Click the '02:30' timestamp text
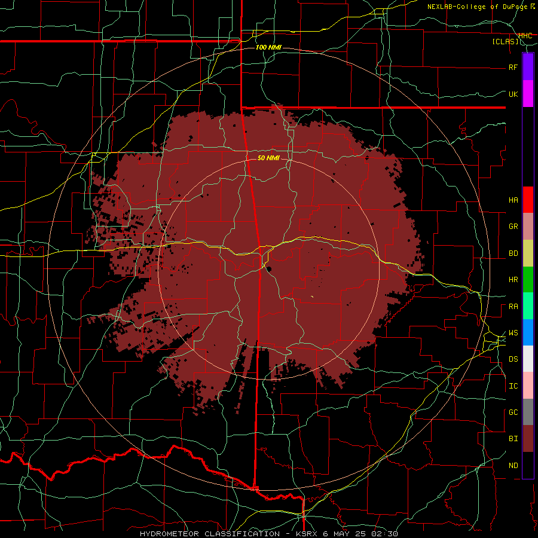Image resolution: width=538 pixels, height=538 pixels. [384, 534]
